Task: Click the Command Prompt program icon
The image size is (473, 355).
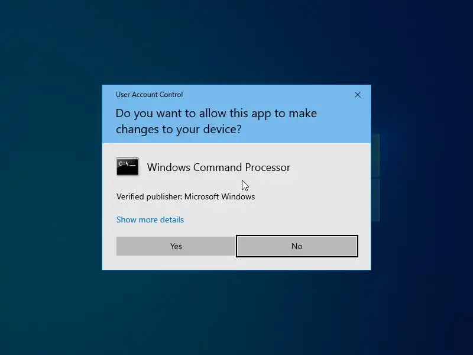Action: (x=127, y=166)
